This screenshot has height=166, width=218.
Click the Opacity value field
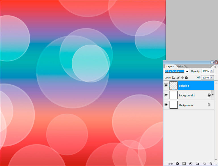click(x=206, y=71)
